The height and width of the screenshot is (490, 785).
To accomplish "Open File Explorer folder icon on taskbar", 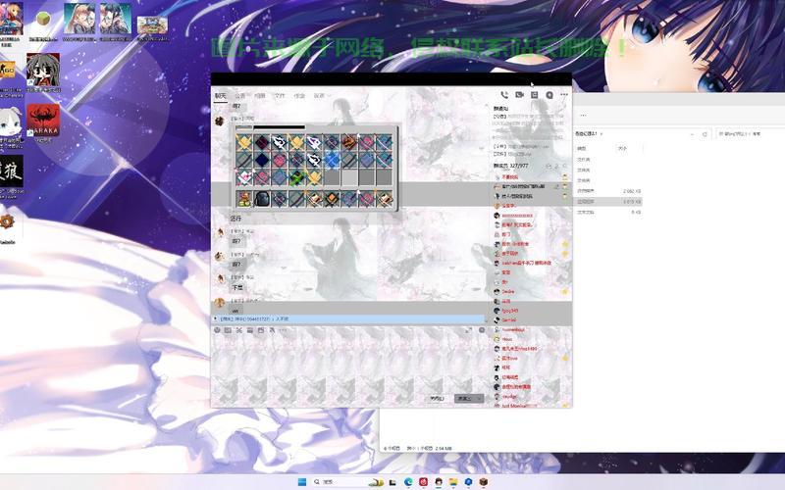I will tap(453, 482).
